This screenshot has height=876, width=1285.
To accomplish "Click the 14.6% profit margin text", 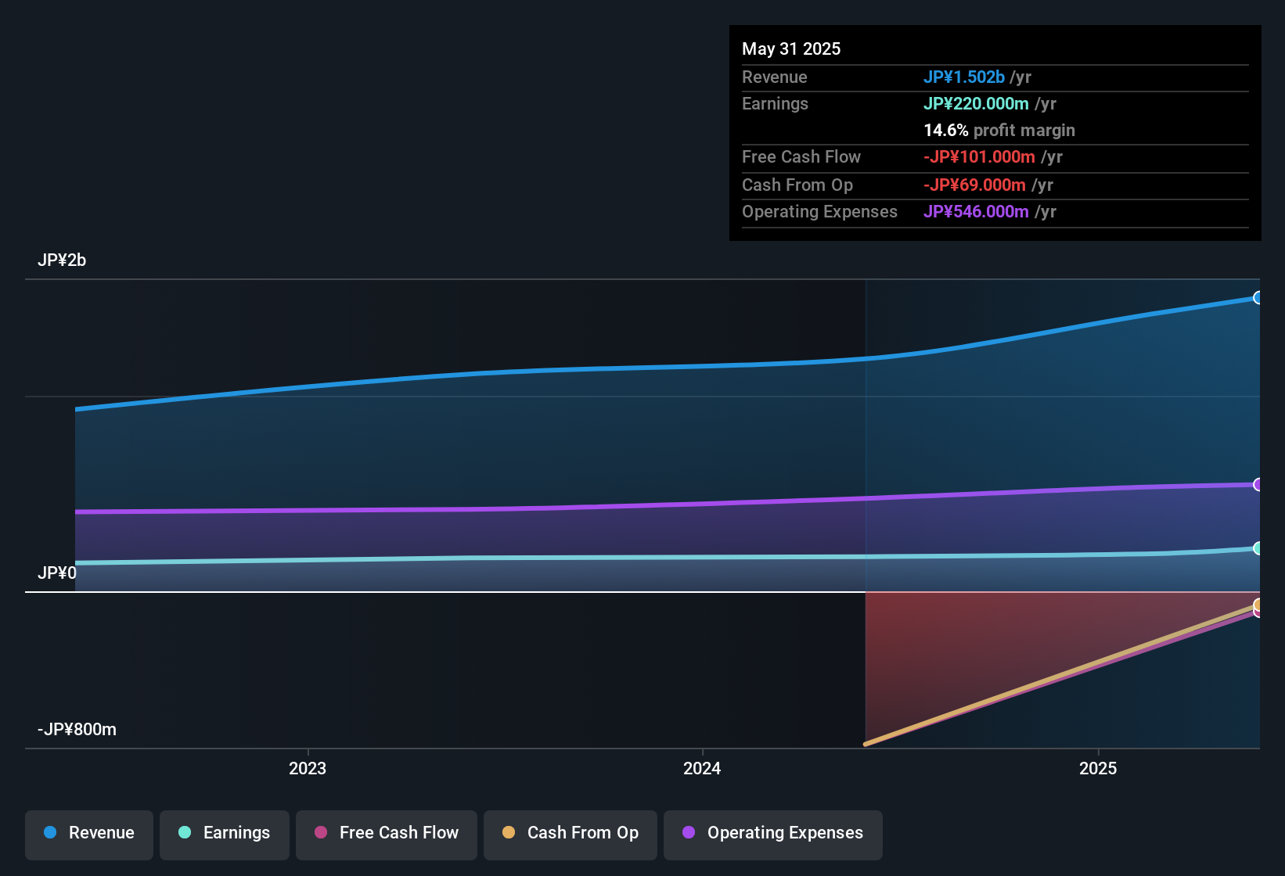I will click(999, 130).
